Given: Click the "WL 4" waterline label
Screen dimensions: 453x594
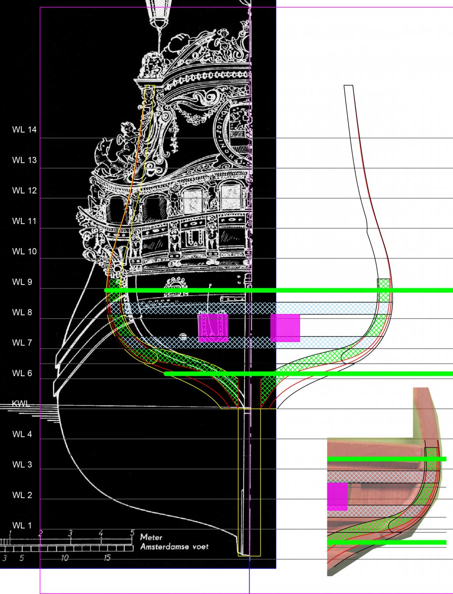Looking at the screenshot, I should pos(22,435).
